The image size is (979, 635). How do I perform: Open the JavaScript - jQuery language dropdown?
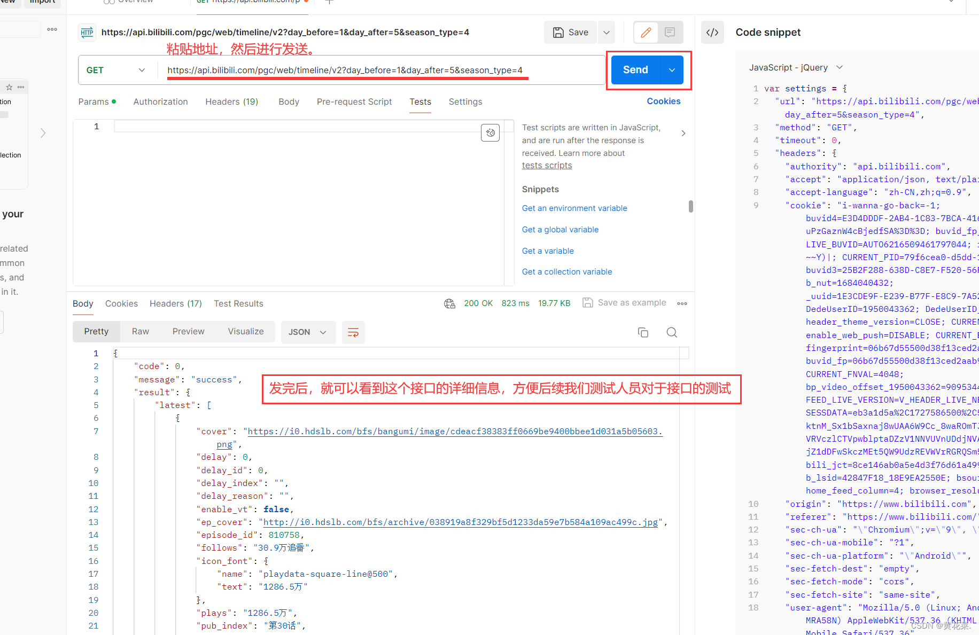796,67
